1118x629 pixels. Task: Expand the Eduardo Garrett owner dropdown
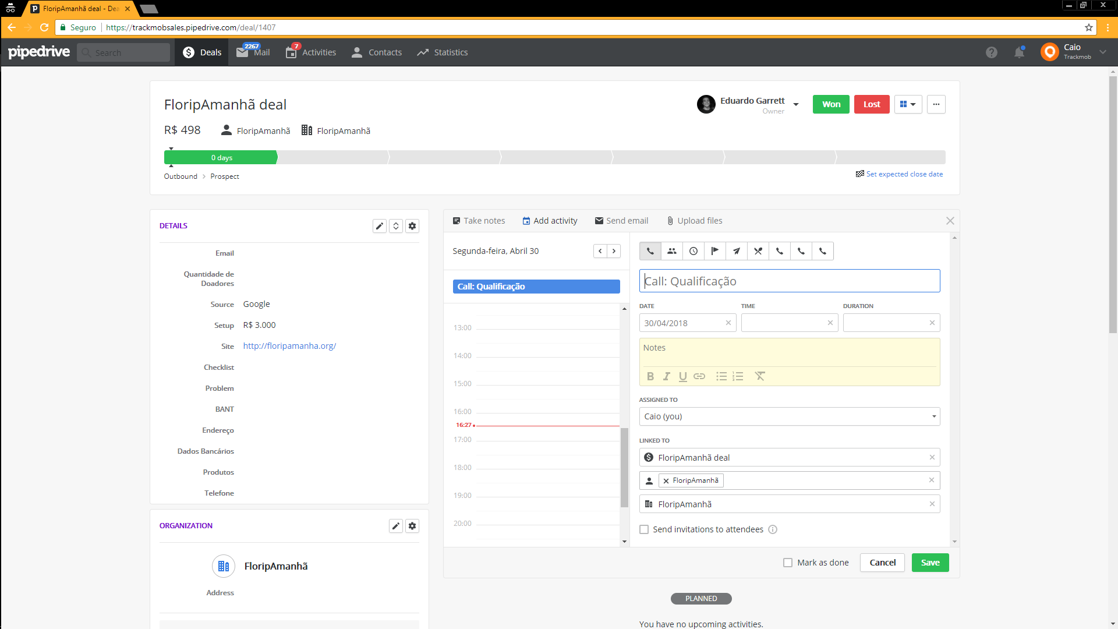click(795, 105)
